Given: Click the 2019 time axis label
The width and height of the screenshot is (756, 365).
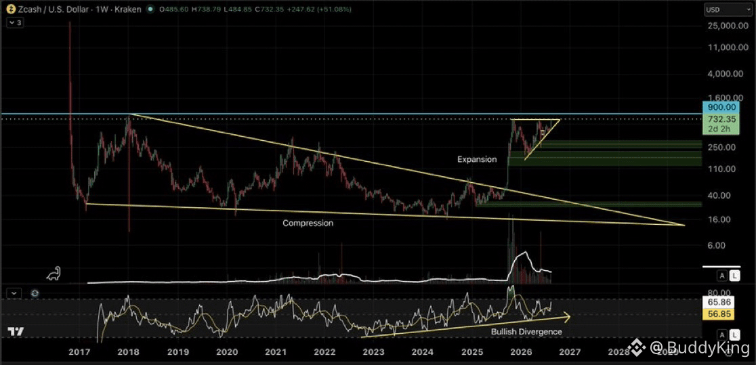Looking at the screenshot, I should (x=177, y=352).
